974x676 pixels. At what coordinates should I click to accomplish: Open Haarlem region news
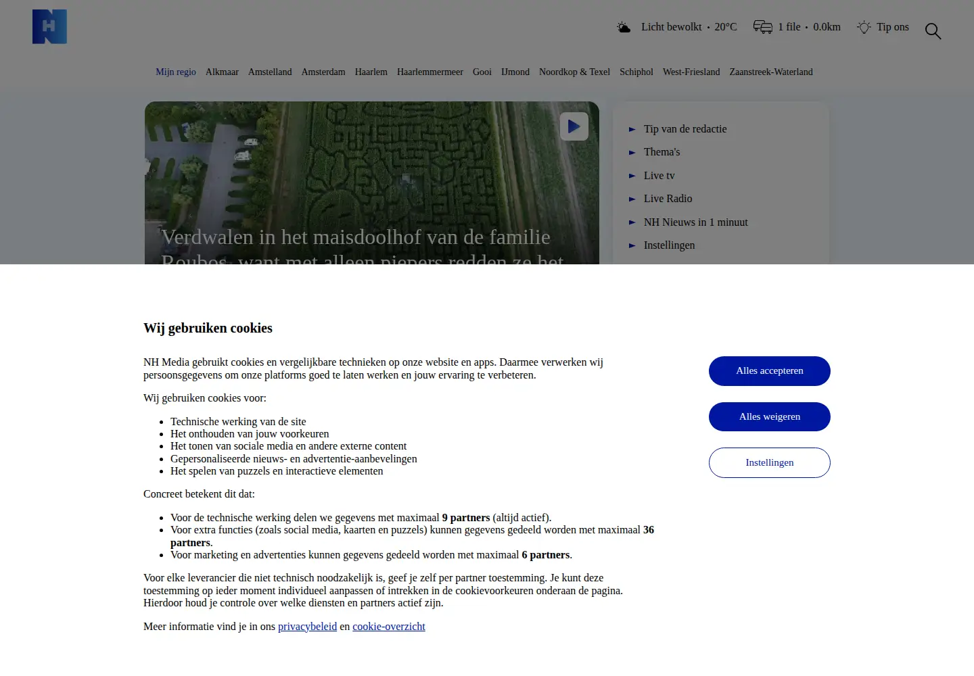pos(371,72)
